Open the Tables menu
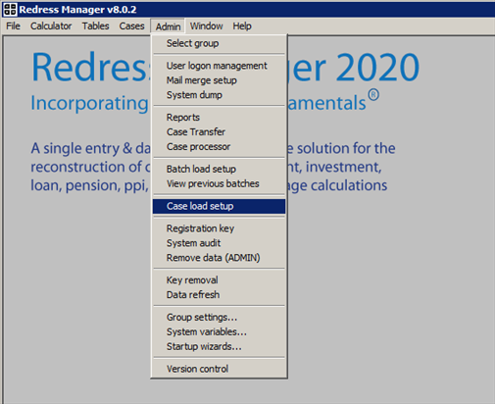Screen dimensions: 495x404 click(95, 26)
